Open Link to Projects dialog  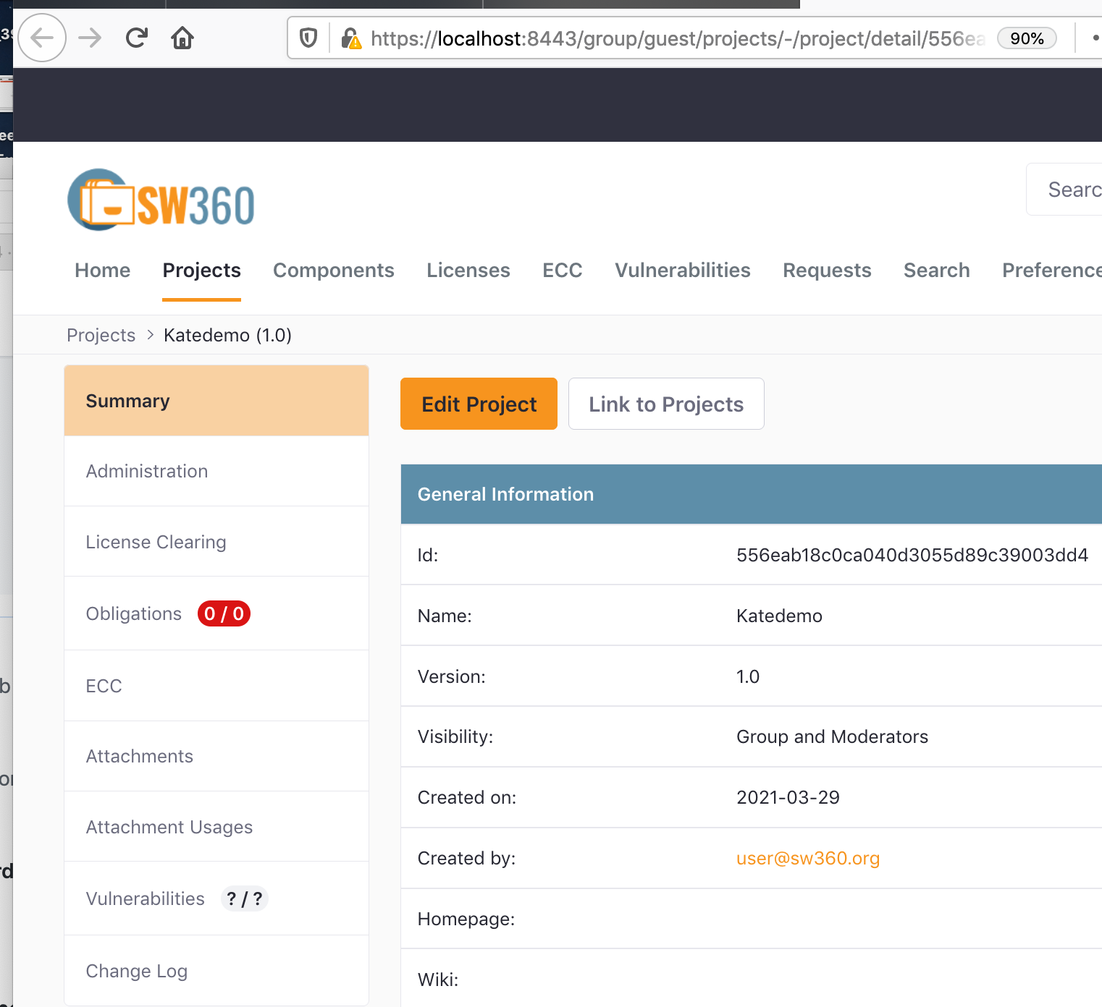click(x=665, y=404)
